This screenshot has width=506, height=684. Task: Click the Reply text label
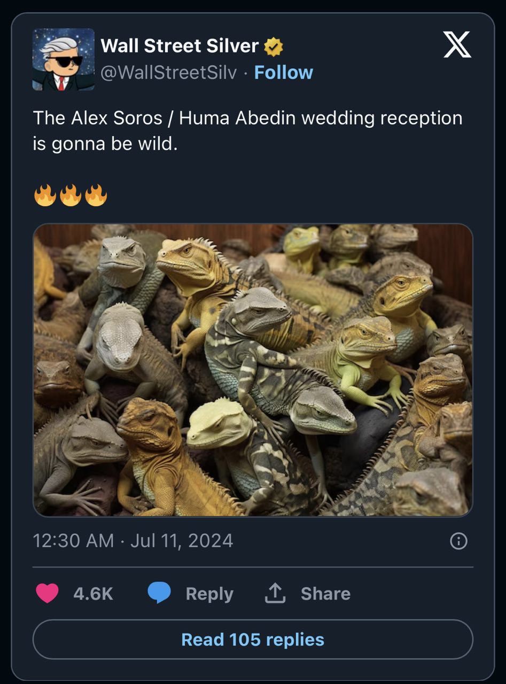coord(209,594)
